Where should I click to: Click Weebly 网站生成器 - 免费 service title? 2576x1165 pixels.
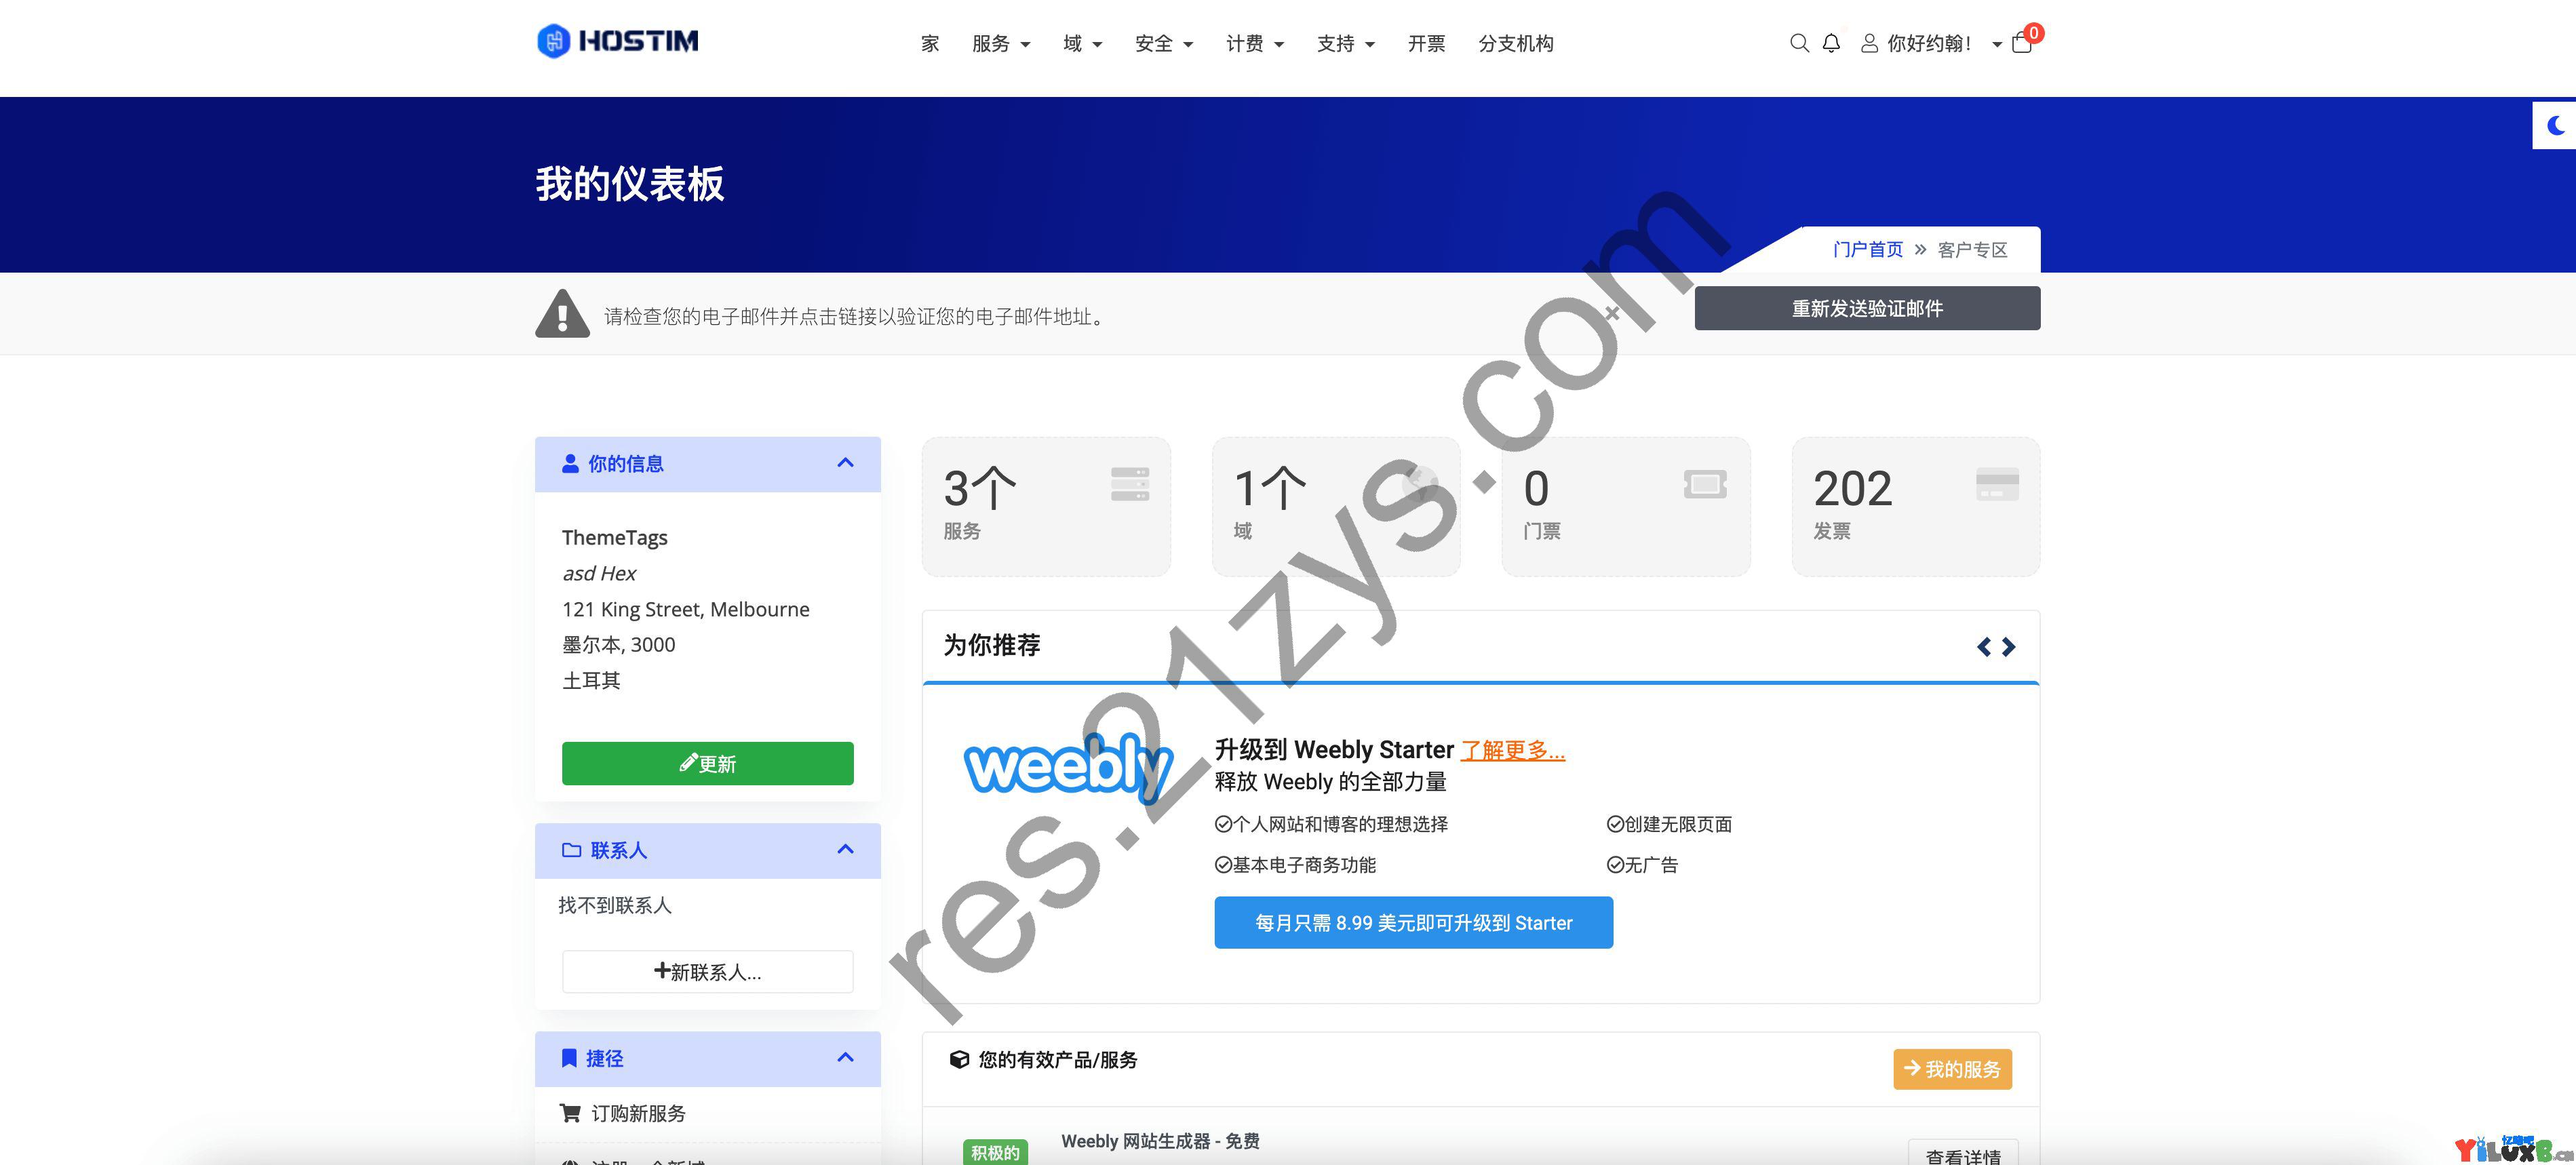pos(1160,1141)
